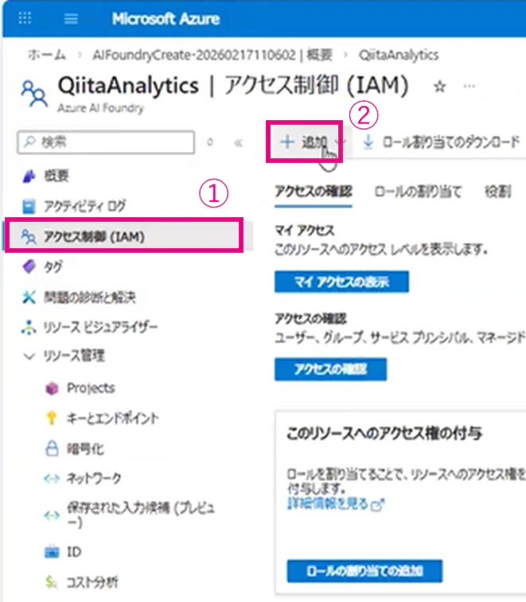The width and height of the screenshot is (526, 602).
Task: Click the Projects cube icon
Action: 52,389
